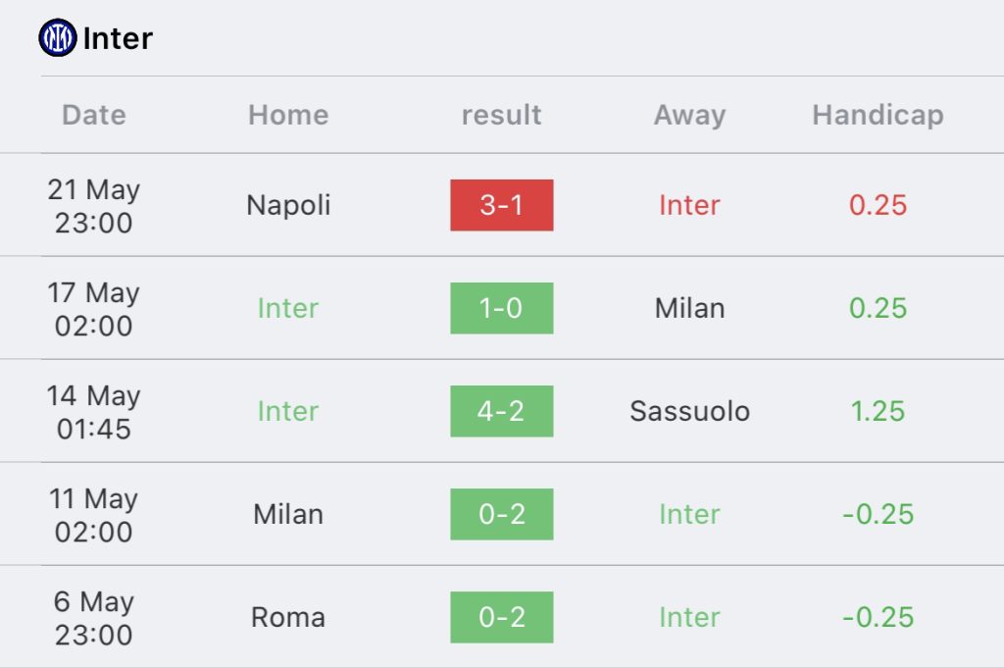
Task: Click the red 0.25 handicap value
Action: coord(878,205)
